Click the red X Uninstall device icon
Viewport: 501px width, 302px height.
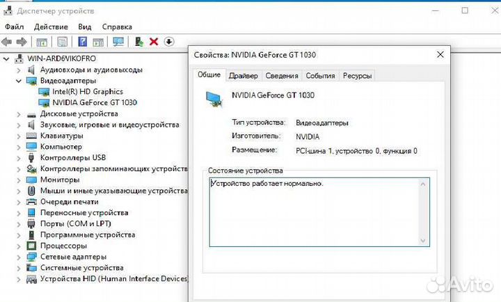154,42
